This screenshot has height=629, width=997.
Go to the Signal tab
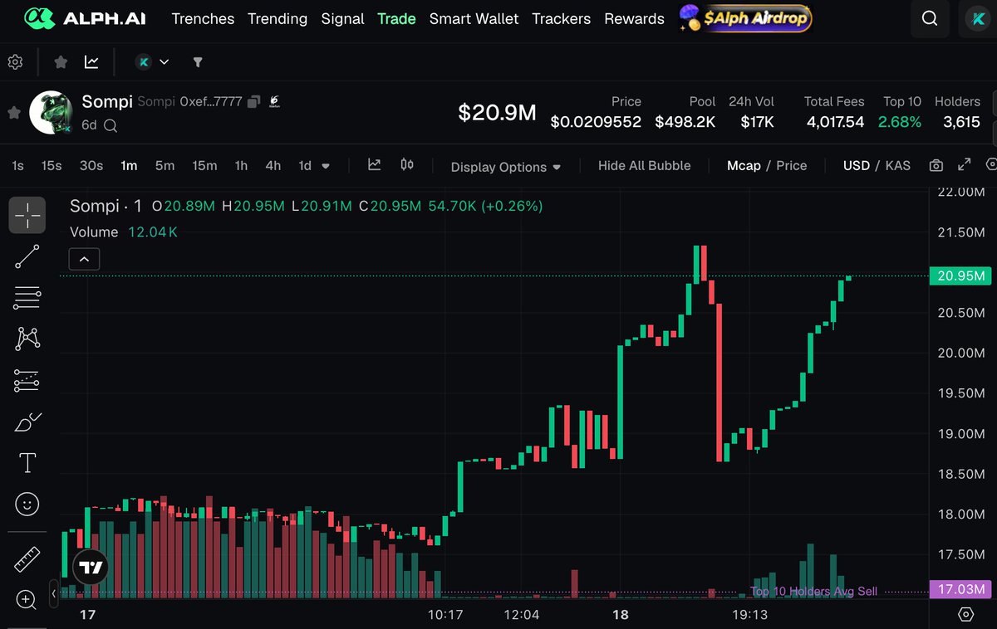point(342,18)
